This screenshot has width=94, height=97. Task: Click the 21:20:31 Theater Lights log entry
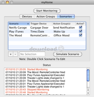click(x=35, y=87)
